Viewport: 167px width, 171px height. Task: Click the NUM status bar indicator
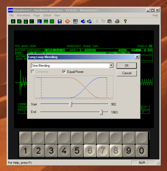[142, 163]
